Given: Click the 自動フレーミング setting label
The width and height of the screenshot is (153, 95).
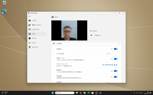Looking at the screenshot, I should [60, 58].
